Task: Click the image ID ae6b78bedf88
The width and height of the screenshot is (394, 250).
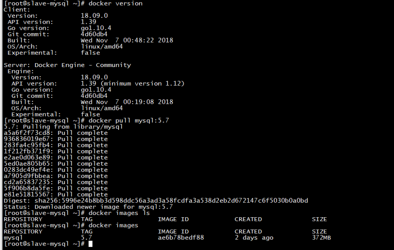Action: point(181,238)
